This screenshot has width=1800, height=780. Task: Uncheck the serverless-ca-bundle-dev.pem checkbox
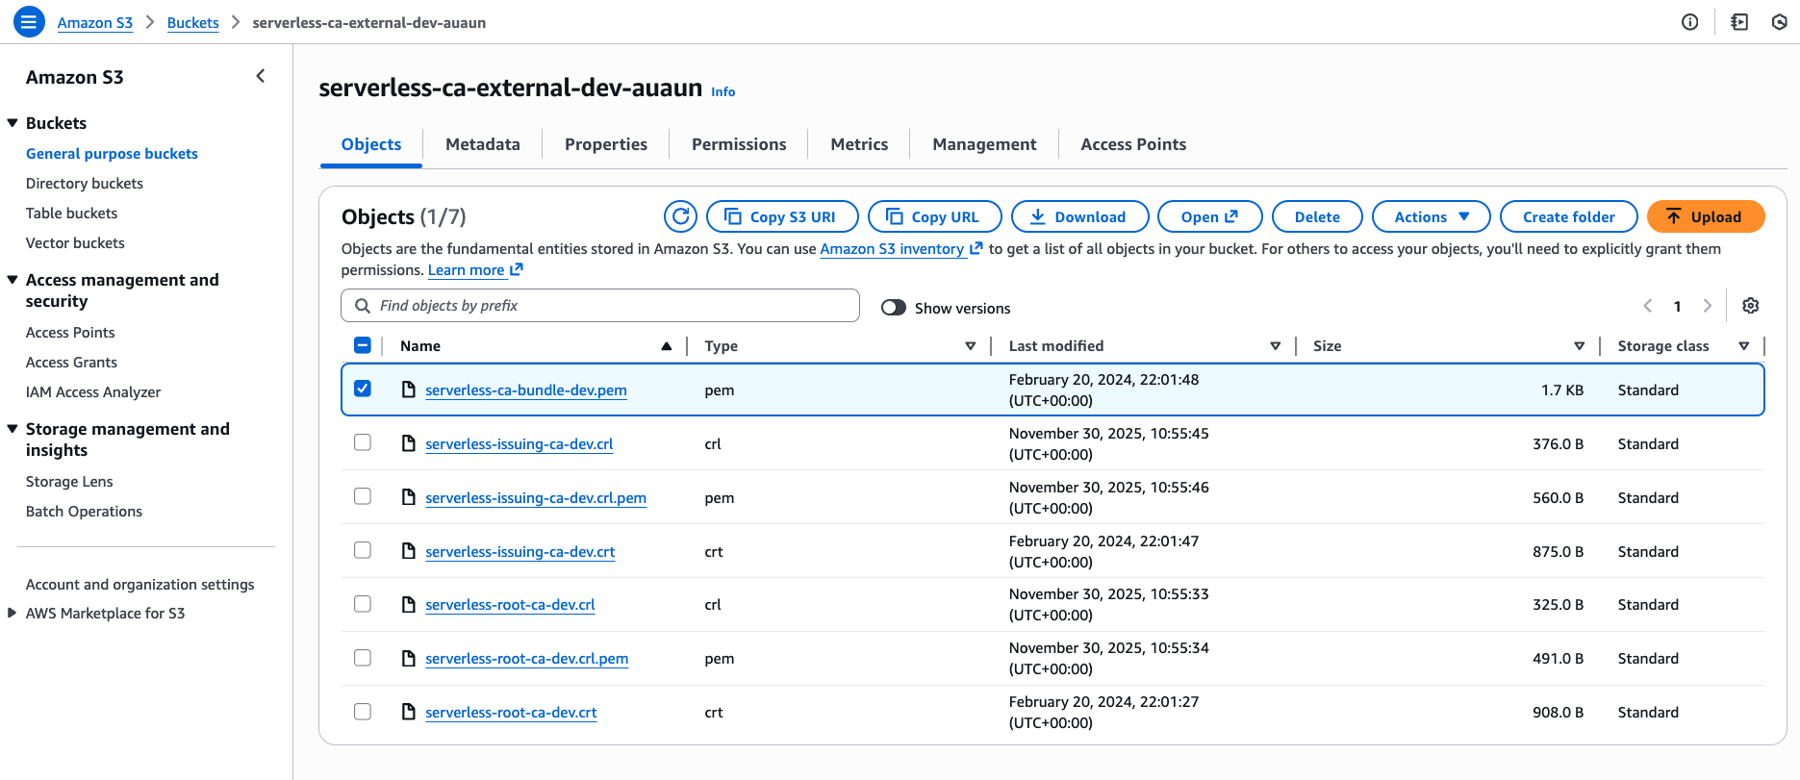tap(363, 389)
